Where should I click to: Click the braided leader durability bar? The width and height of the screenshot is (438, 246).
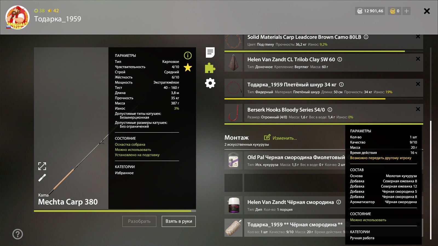pos(324,99)
